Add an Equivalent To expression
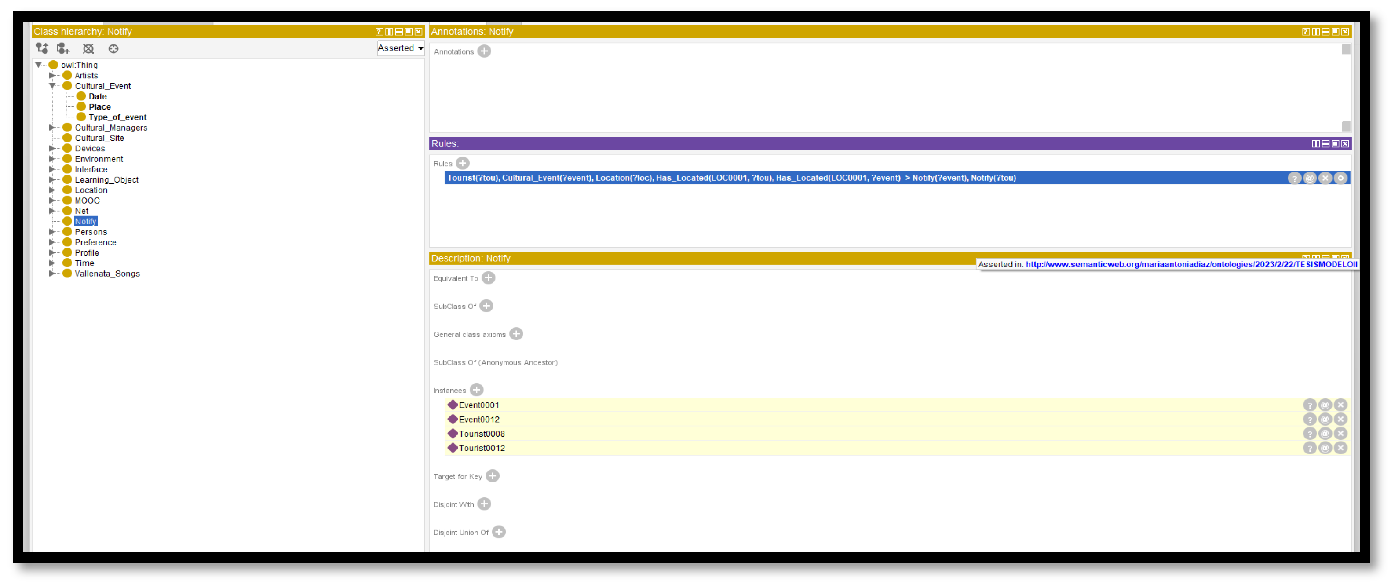Image resolution: width=1391 pixels, height=584 pixels. click(x=488, y=278)
